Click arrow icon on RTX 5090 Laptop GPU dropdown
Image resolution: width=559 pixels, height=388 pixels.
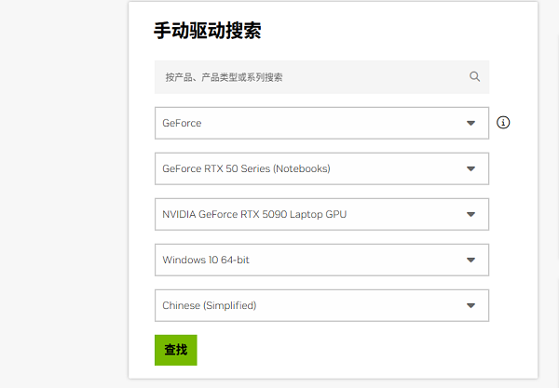[470, 215]
